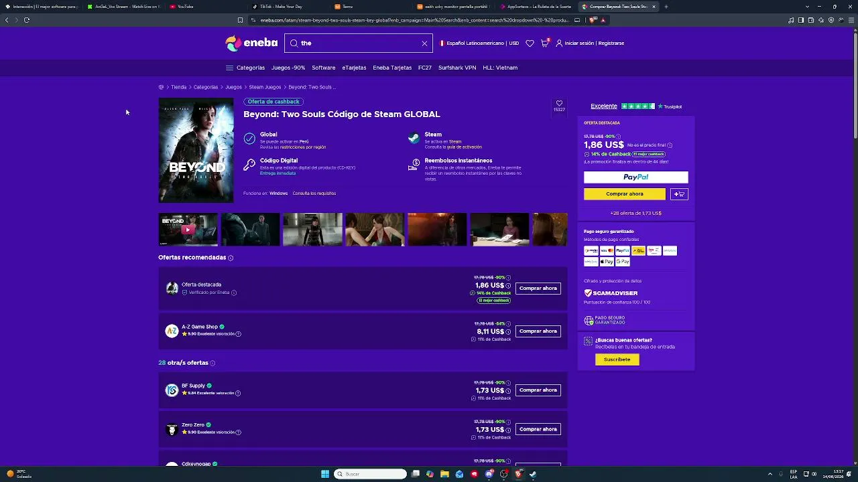Open the Juegos -90% menu item

[x=288, y=68]
